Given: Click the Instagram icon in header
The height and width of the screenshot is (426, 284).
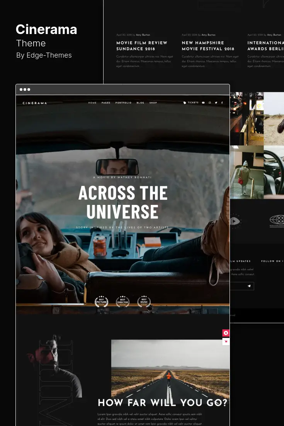Looking at the screenshot, I should 209,103.
